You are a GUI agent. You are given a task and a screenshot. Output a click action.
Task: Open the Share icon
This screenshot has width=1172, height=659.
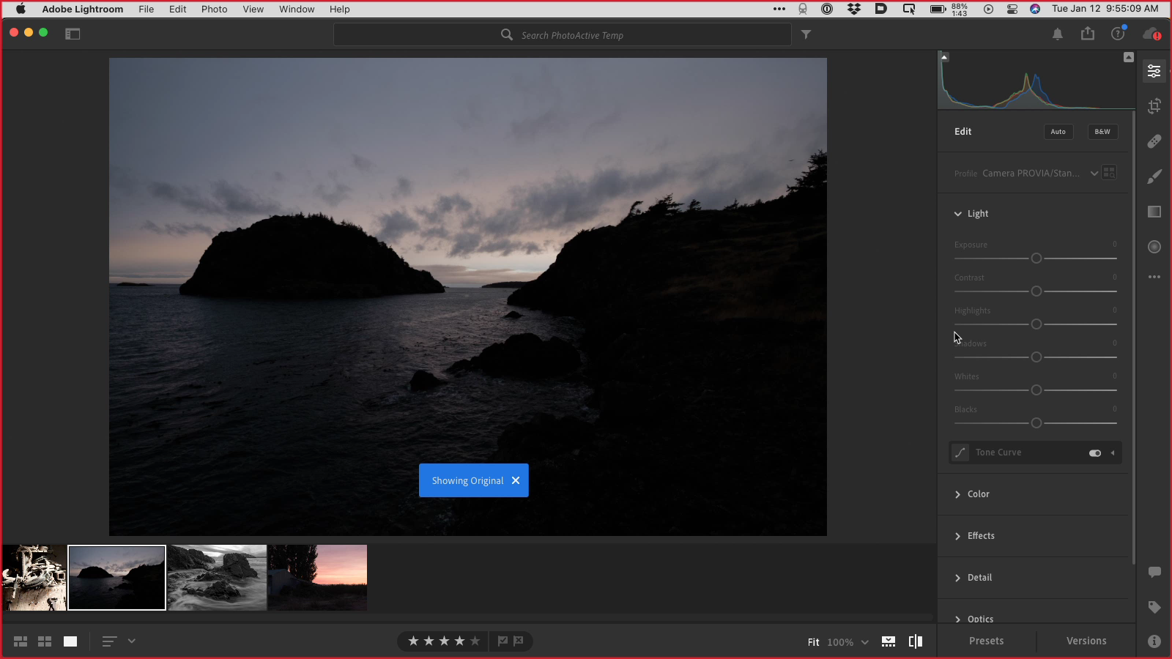coord(1088,34)
